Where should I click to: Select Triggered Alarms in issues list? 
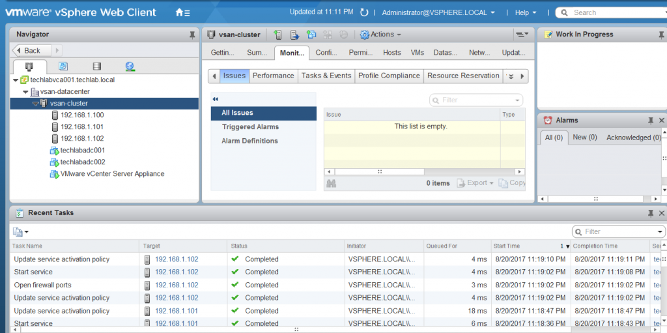250,127
